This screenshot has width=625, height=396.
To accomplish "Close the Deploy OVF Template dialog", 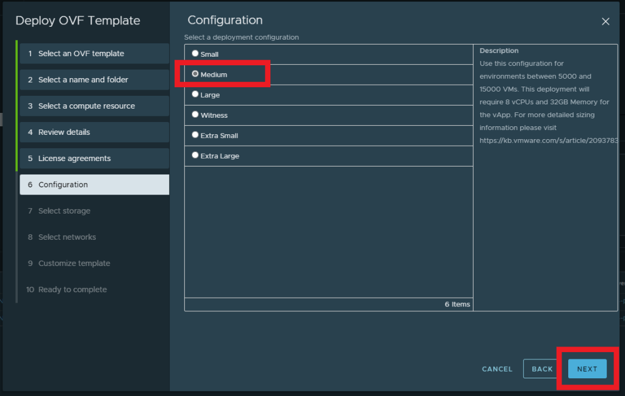I will click(605, 21).
